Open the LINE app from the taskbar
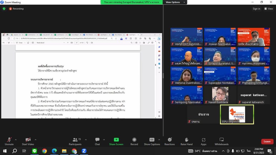276x155 pixels. click(34, 151)
